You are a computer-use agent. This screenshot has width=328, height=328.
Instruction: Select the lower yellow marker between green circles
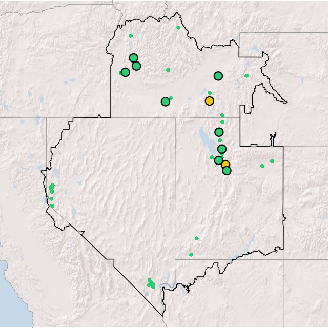225,165
